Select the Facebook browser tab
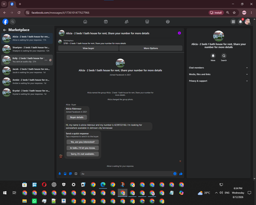The width and height of the screenshot is (256, 205). [x=12, y=4]
